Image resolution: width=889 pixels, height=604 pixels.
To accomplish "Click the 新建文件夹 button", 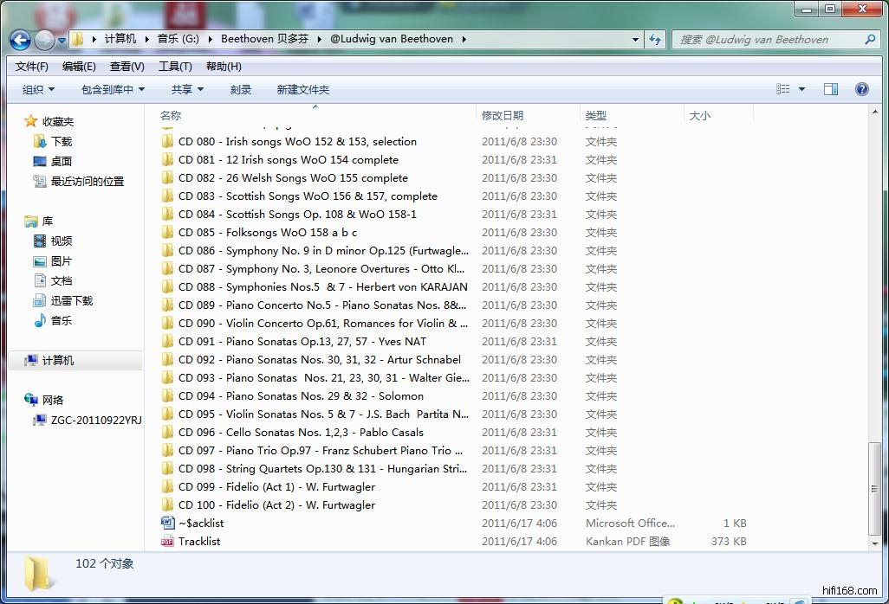I will click(302, 90).
